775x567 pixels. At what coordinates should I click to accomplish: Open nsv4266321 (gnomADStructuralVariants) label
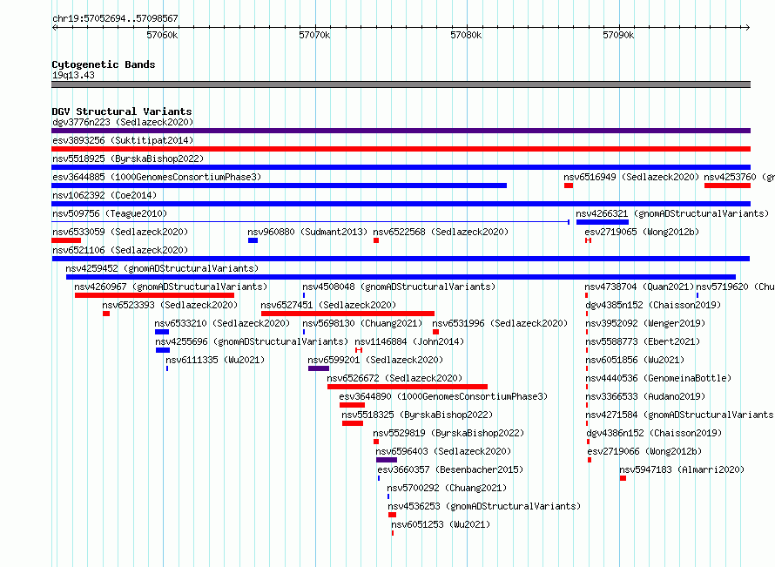point(672,213)
